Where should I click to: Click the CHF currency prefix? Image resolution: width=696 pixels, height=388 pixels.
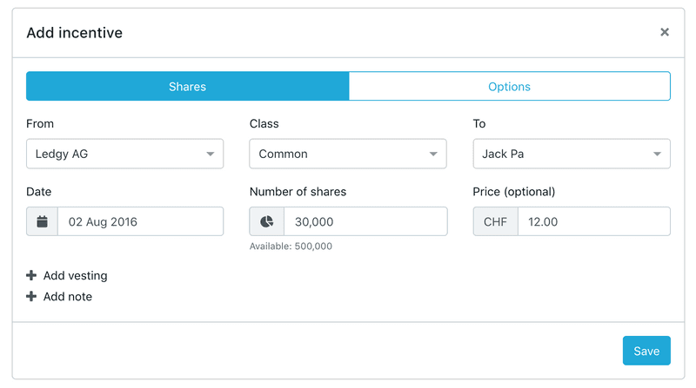[x=495, y=221]
